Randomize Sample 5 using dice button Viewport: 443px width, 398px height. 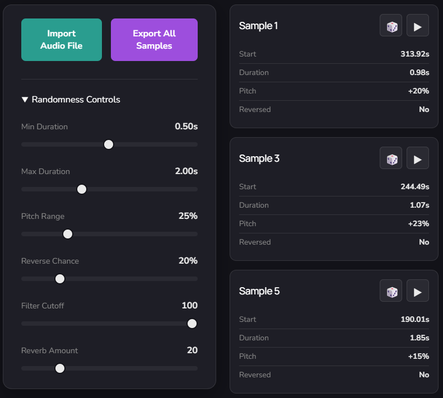point(391,291)
